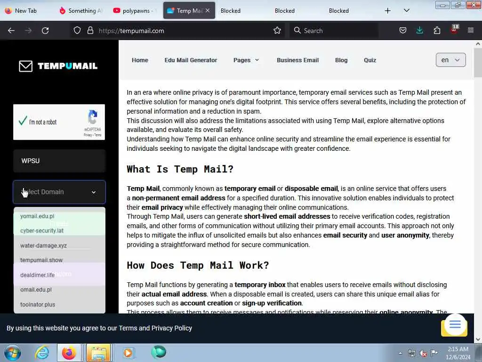
Task: Switch to the Something tab
Action: 81,11
